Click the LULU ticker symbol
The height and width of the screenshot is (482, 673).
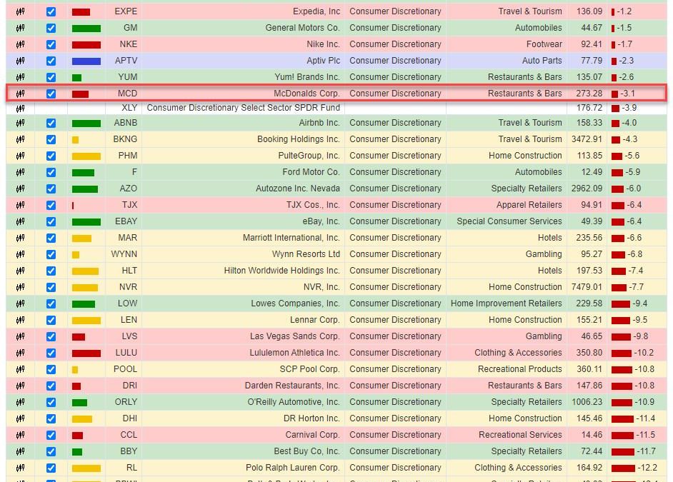coord(126,353)
